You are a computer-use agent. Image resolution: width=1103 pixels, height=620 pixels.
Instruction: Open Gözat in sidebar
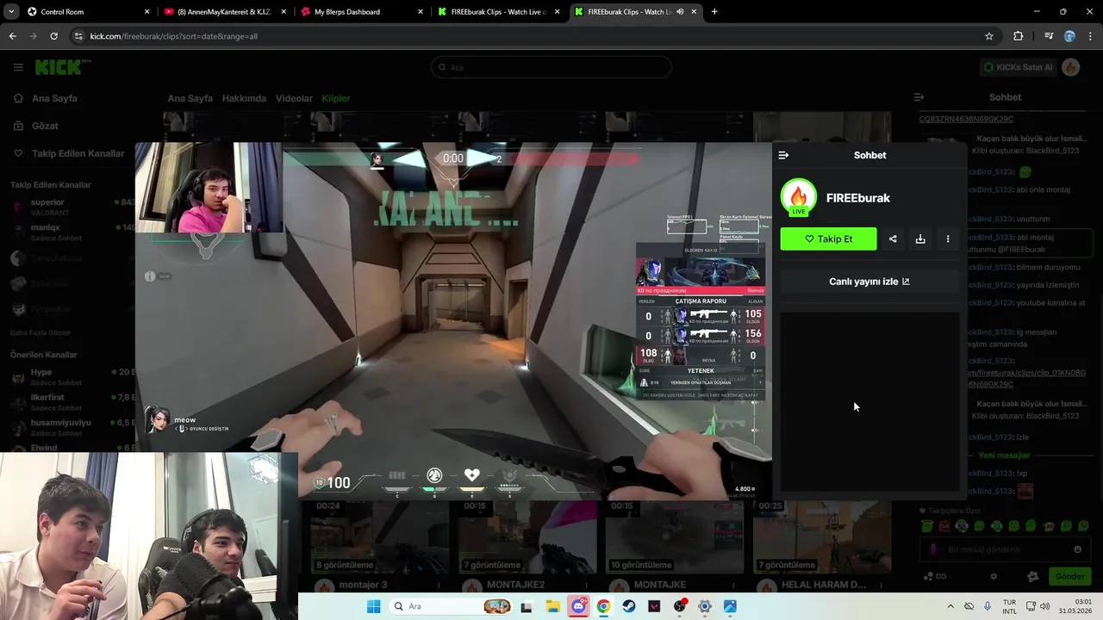pos(45,126)
